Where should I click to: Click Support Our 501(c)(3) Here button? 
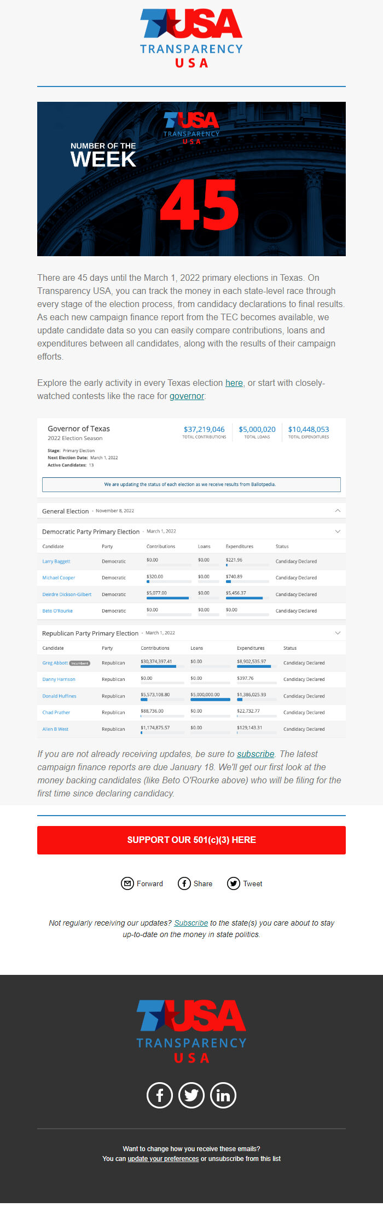[x=191, y=840]
